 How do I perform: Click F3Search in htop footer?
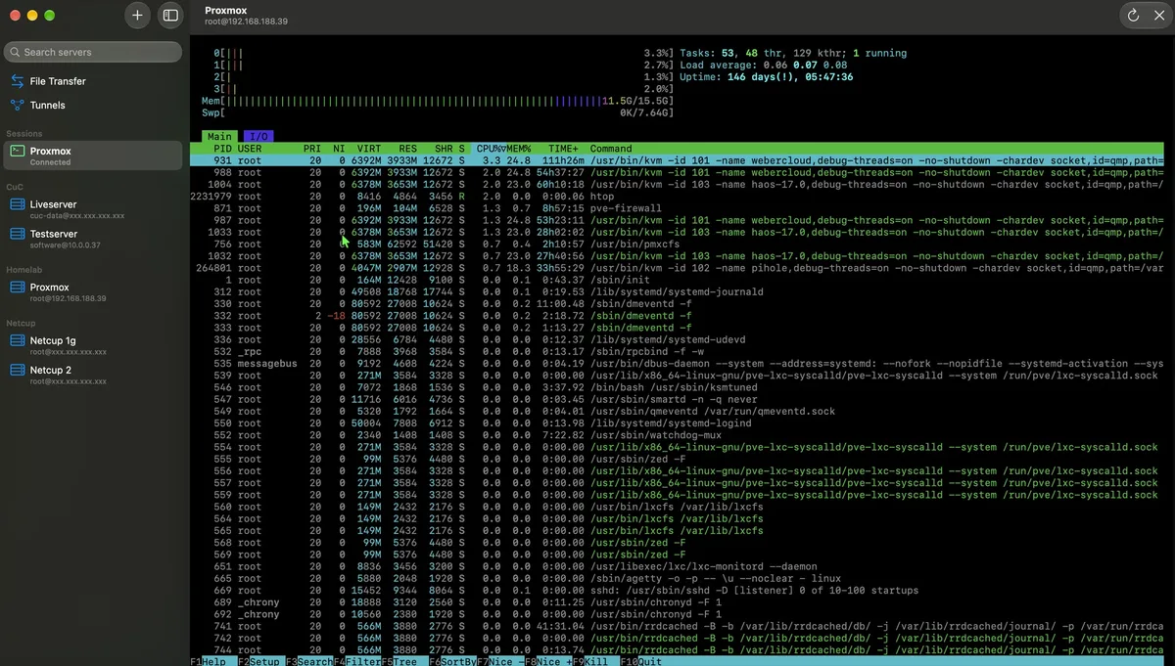(308, 661)
